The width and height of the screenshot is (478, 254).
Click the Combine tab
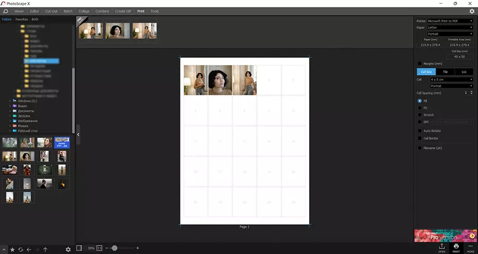pyautogui.click(x=102, y=11)
